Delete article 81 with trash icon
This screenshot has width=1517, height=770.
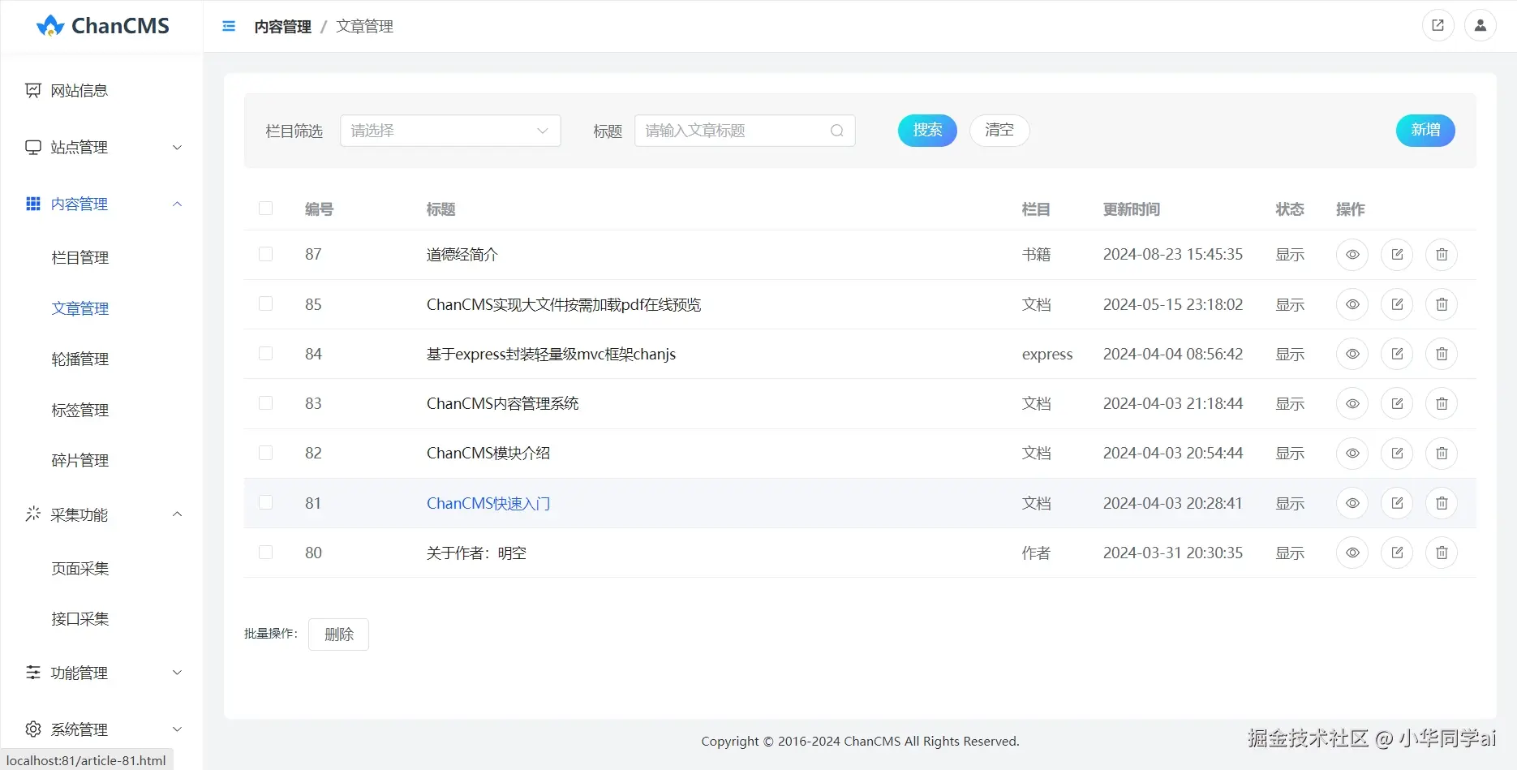pos(1442,503)
